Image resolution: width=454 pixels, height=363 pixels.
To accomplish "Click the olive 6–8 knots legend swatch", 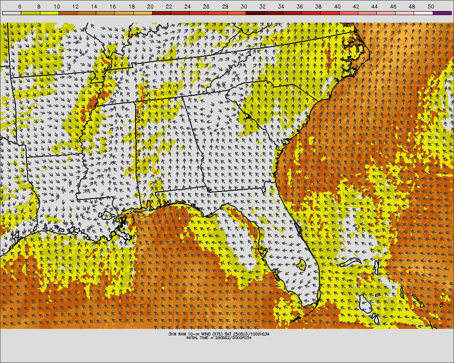I will coord(31,13).
